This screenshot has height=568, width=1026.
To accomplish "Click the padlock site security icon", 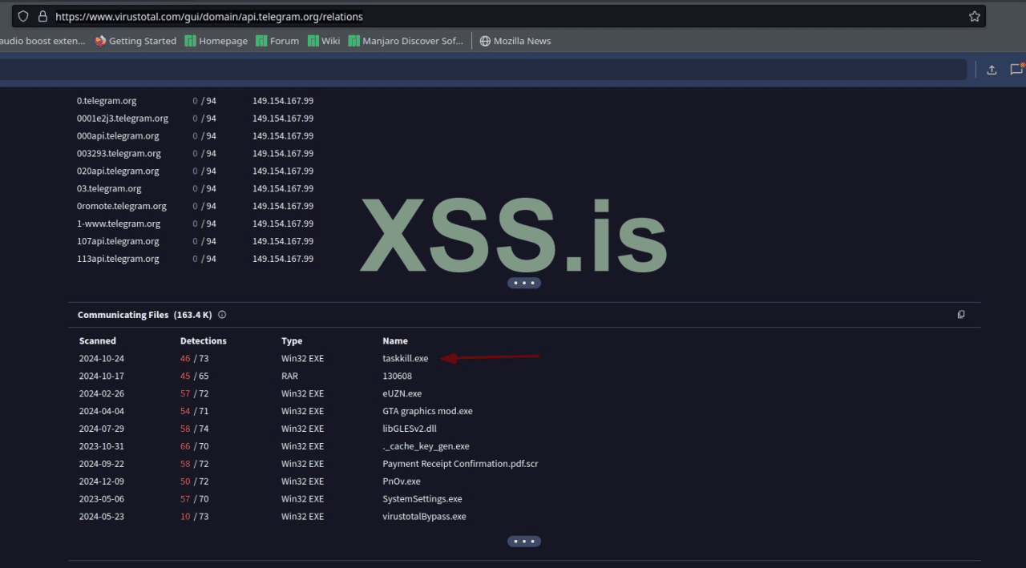I will (43, 16).
